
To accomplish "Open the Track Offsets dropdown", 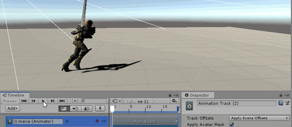I will point(259,118).
